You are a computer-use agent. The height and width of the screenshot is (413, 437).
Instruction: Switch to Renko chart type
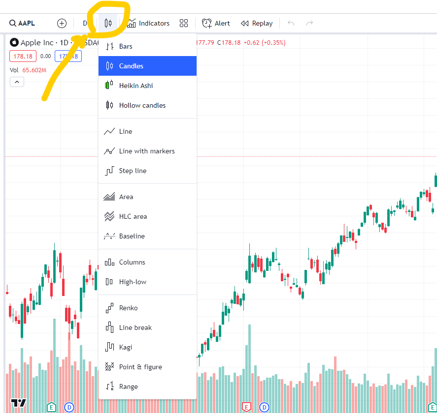tap(147, 308)
